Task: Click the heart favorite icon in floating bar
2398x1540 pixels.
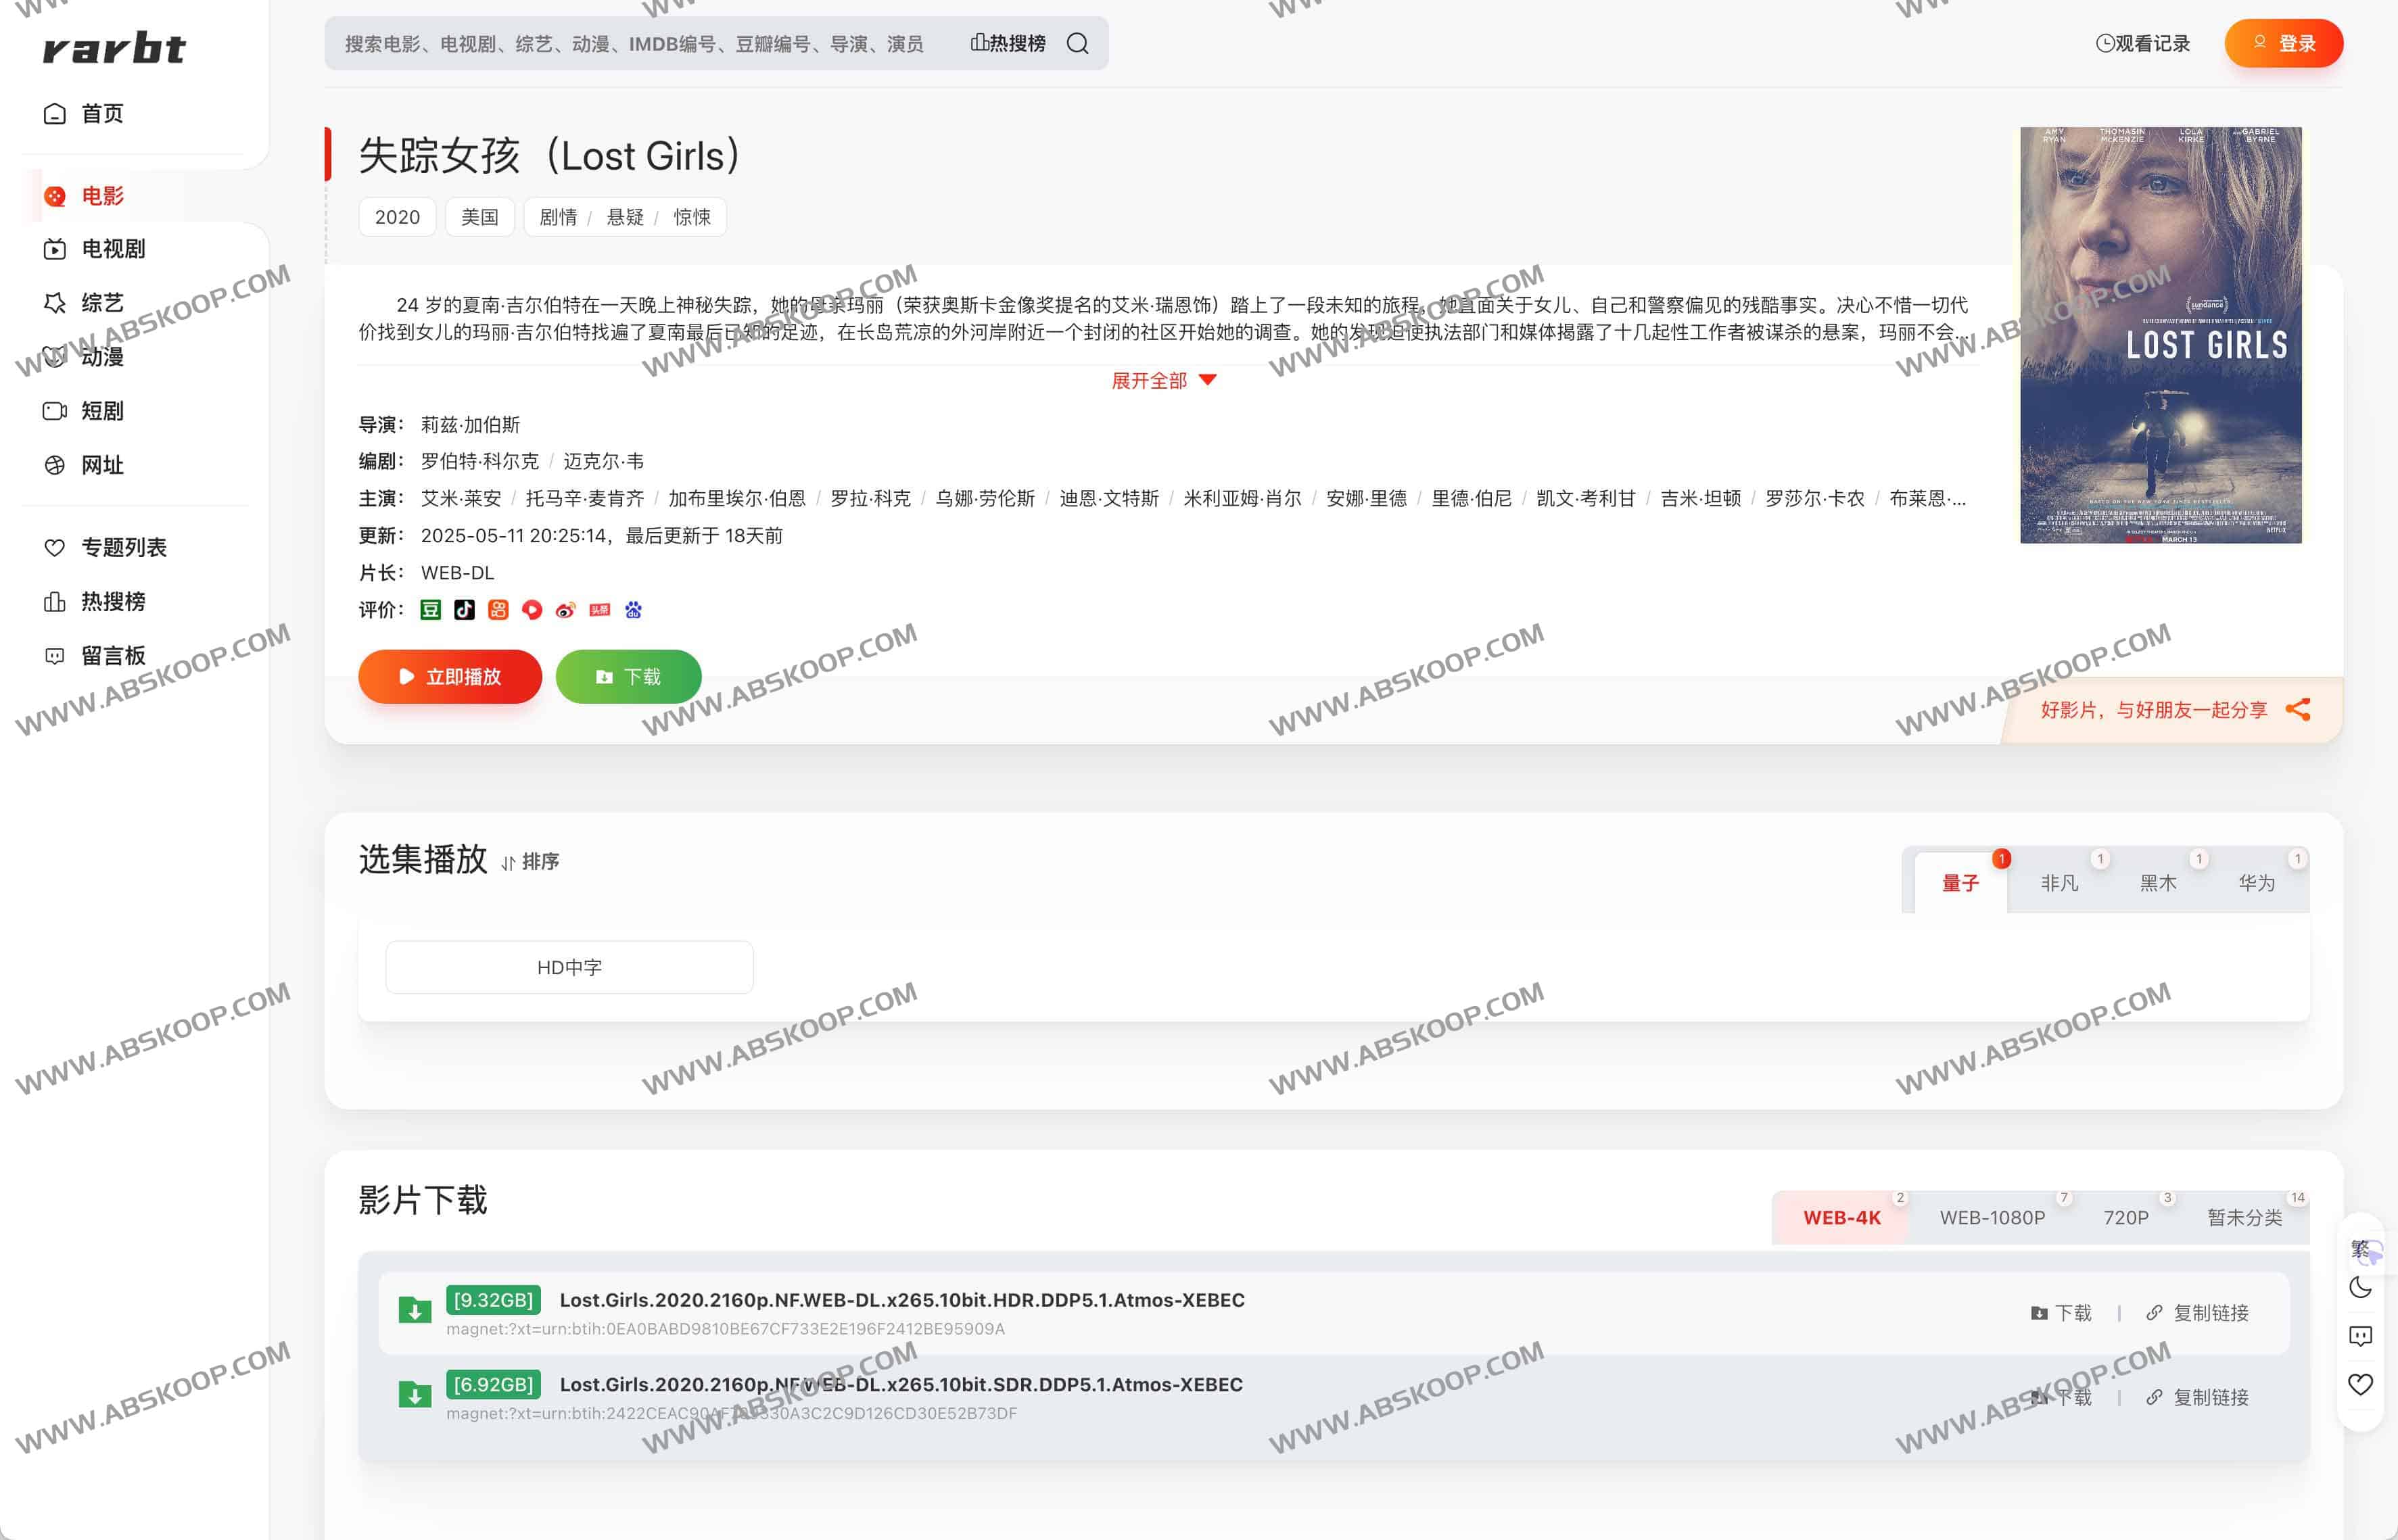Action: (x=2360, y=1385)
